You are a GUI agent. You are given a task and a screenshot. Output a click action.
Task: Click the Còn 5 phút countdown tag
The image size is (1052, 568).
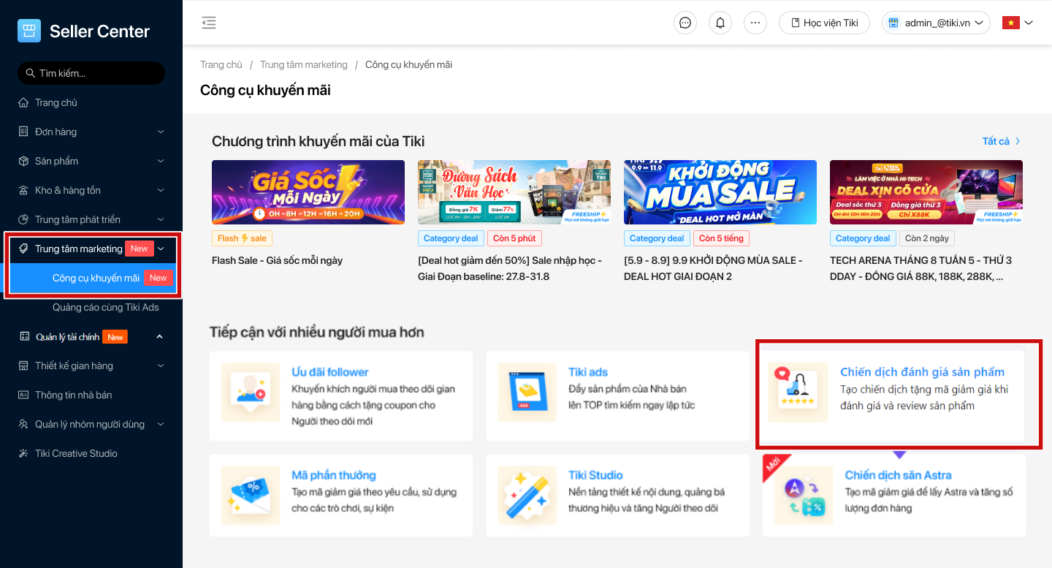tap(515, 238)
